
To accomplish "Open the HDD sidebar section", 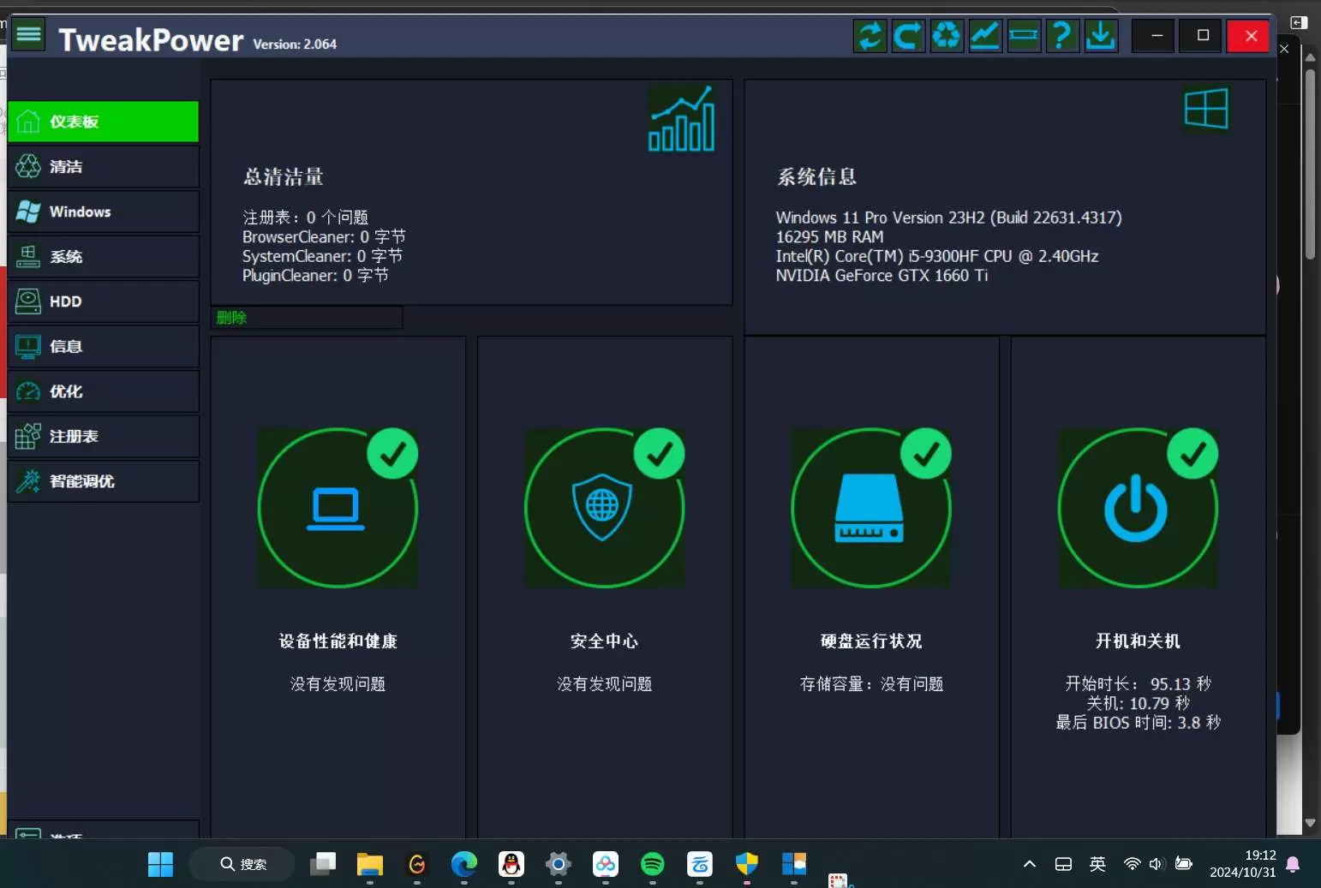I will [104, 301].
